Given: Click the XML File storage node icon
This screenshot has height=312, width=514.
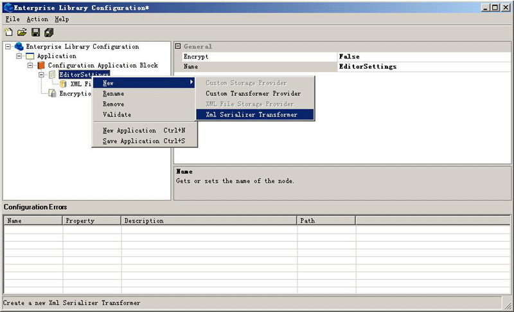Looking at the screenshot, I should point(63,84).
